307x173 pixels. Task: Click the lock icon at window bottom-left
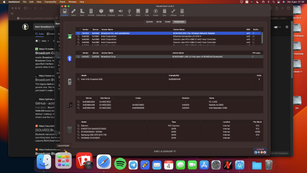point(65,151)
